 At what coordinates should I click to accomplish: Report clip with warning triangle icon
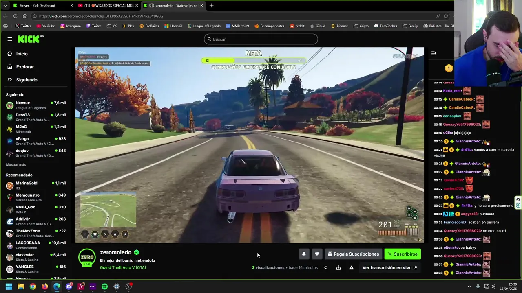pyautogui.click(x=352, y=267)
